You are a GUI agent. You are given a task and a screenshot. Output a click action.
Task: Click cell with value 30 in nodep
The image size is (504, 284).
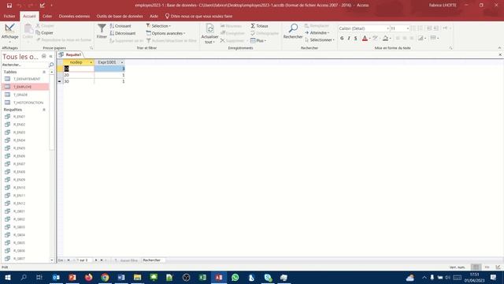coord(79,81)
